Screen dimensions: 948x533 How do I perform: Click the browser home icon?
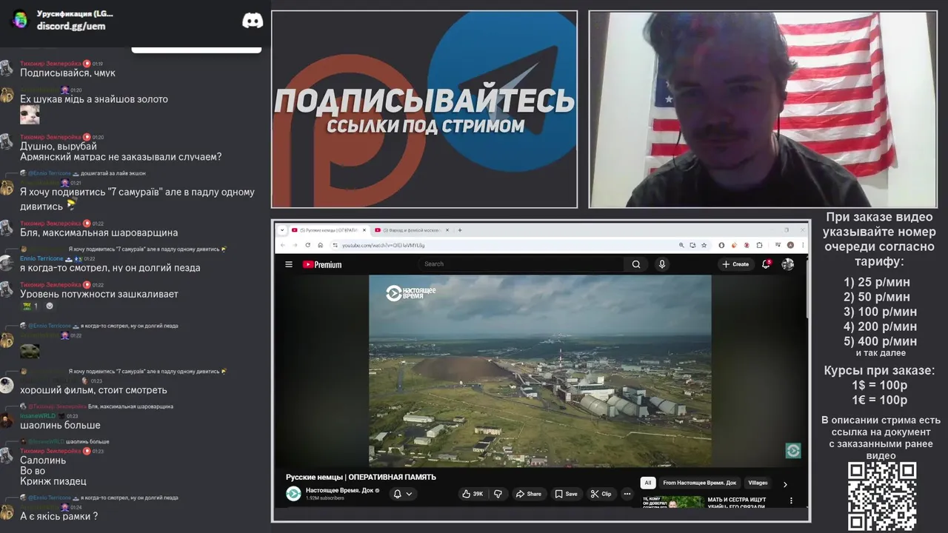(320, 245)
